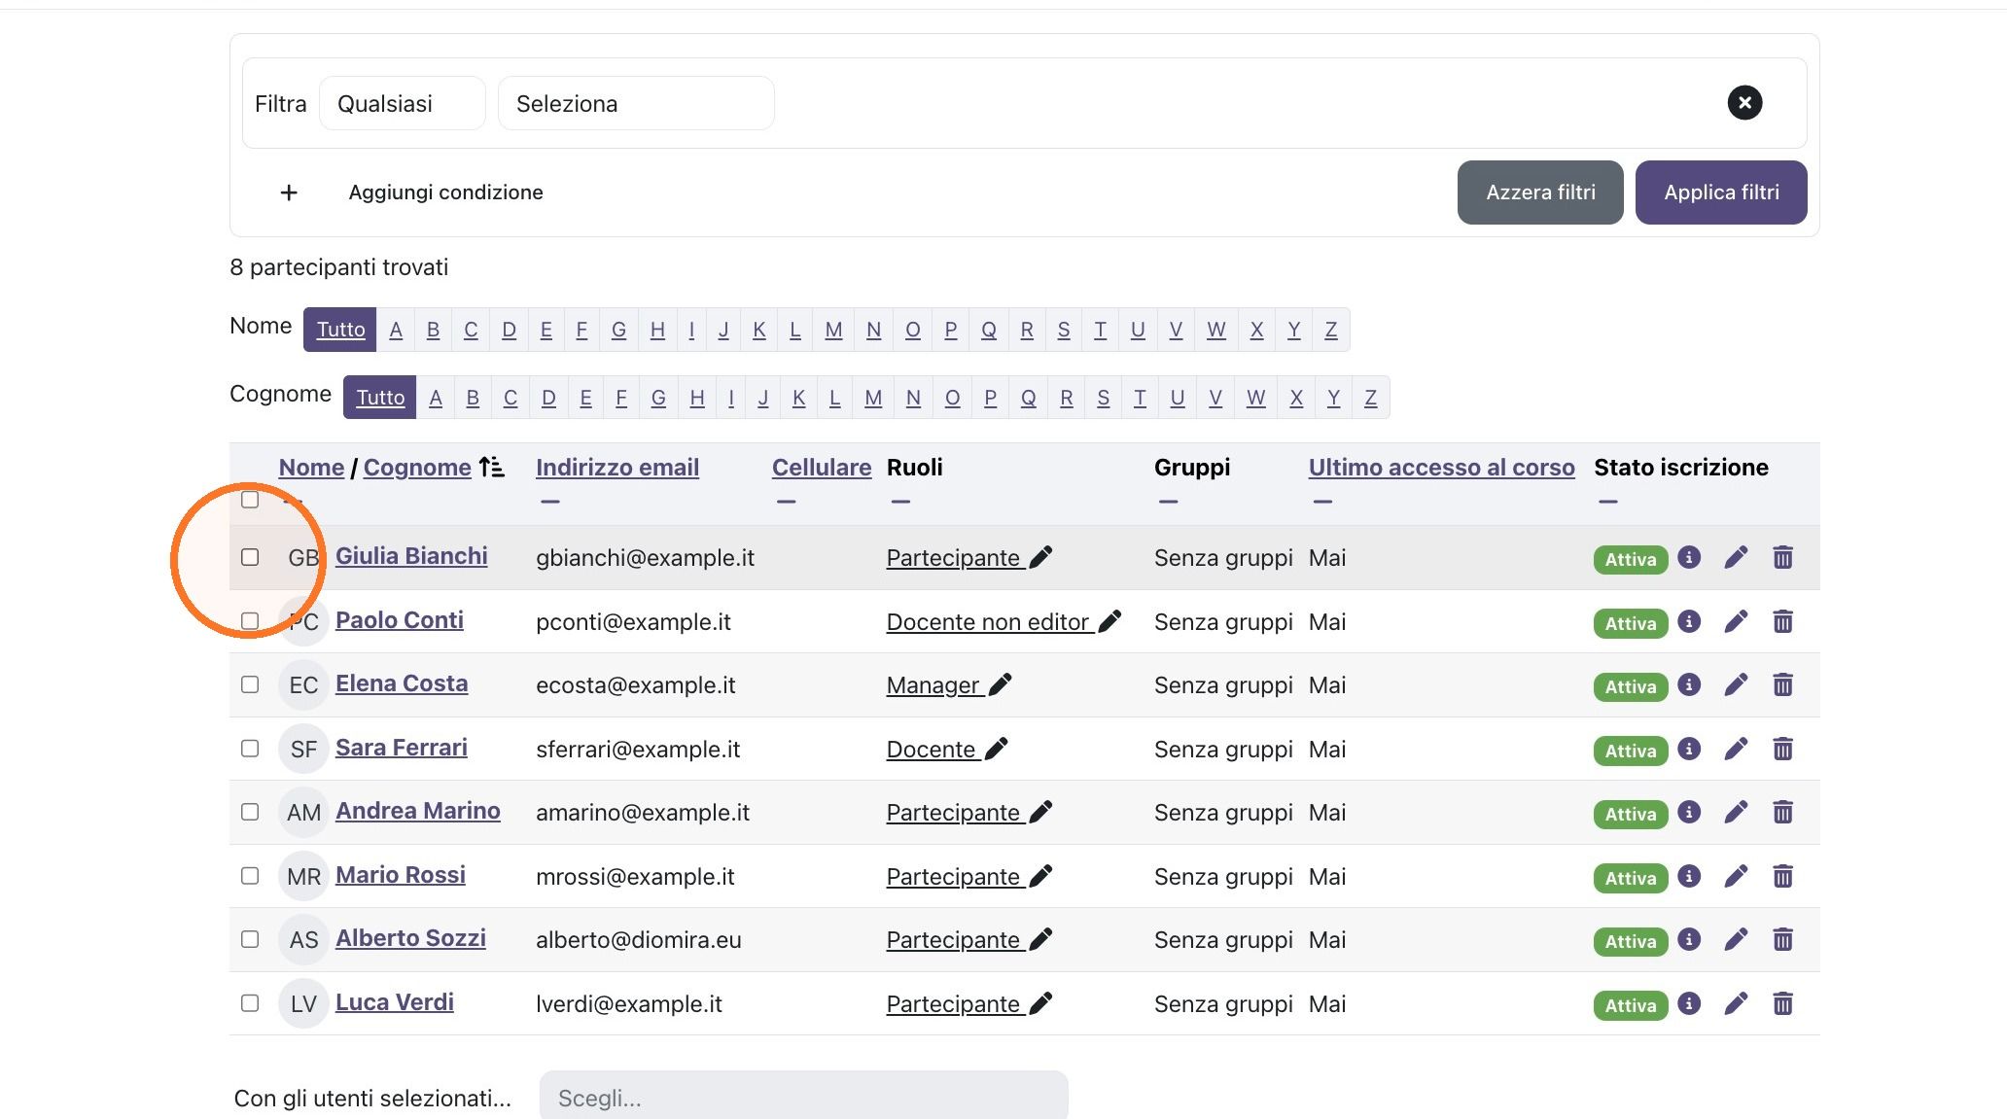2007x1119 pixels.
Task: Open enrolment info icon for Paolo Conti
Action: point(1690,621)
